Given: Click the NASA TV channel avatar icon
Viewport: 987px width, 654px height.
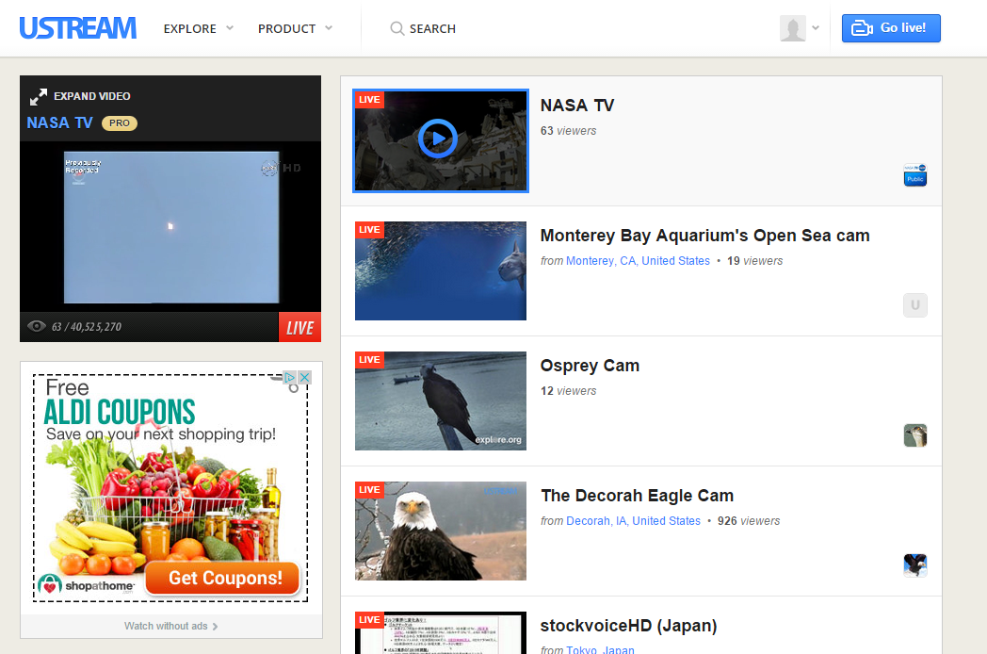Looking at the screenshot, I should [914, 174].
